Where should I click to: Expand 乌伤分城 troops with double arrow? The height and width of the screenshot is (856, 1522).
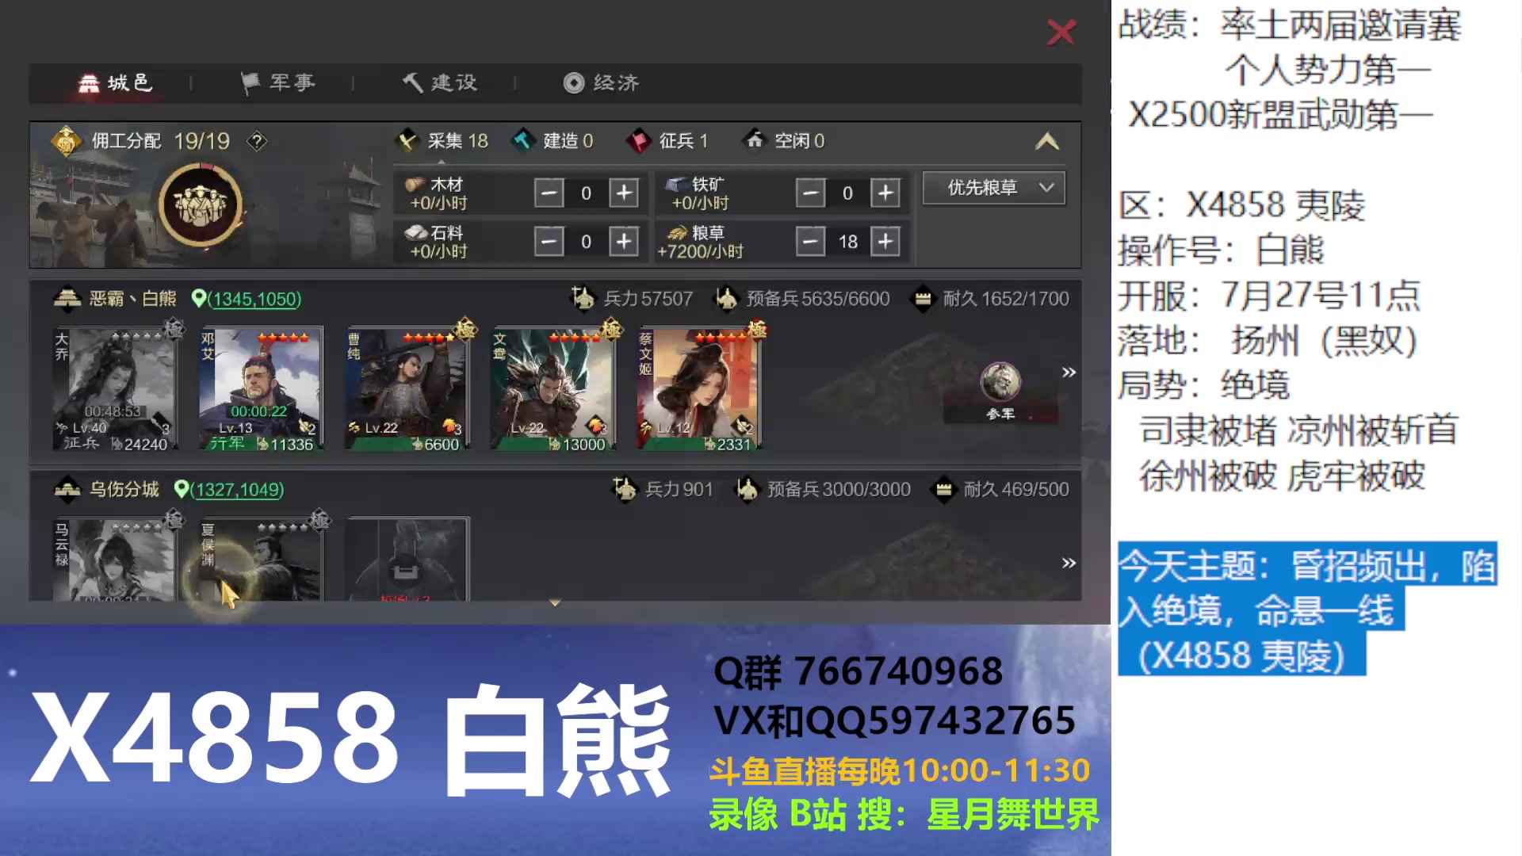(x=1069, y=563)
